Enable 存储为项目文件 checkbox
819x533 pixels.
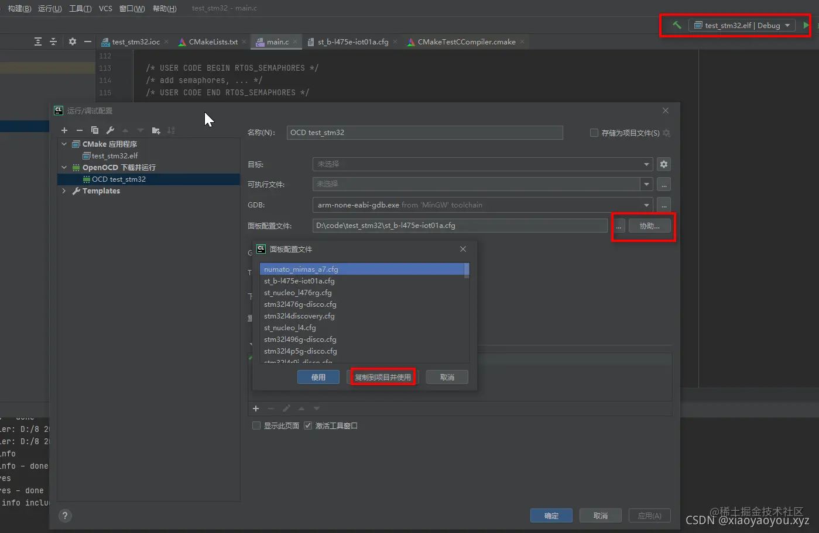point(594,133)
